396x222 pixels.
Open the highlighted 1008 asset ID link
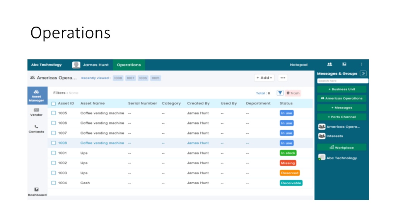point(62,143)
